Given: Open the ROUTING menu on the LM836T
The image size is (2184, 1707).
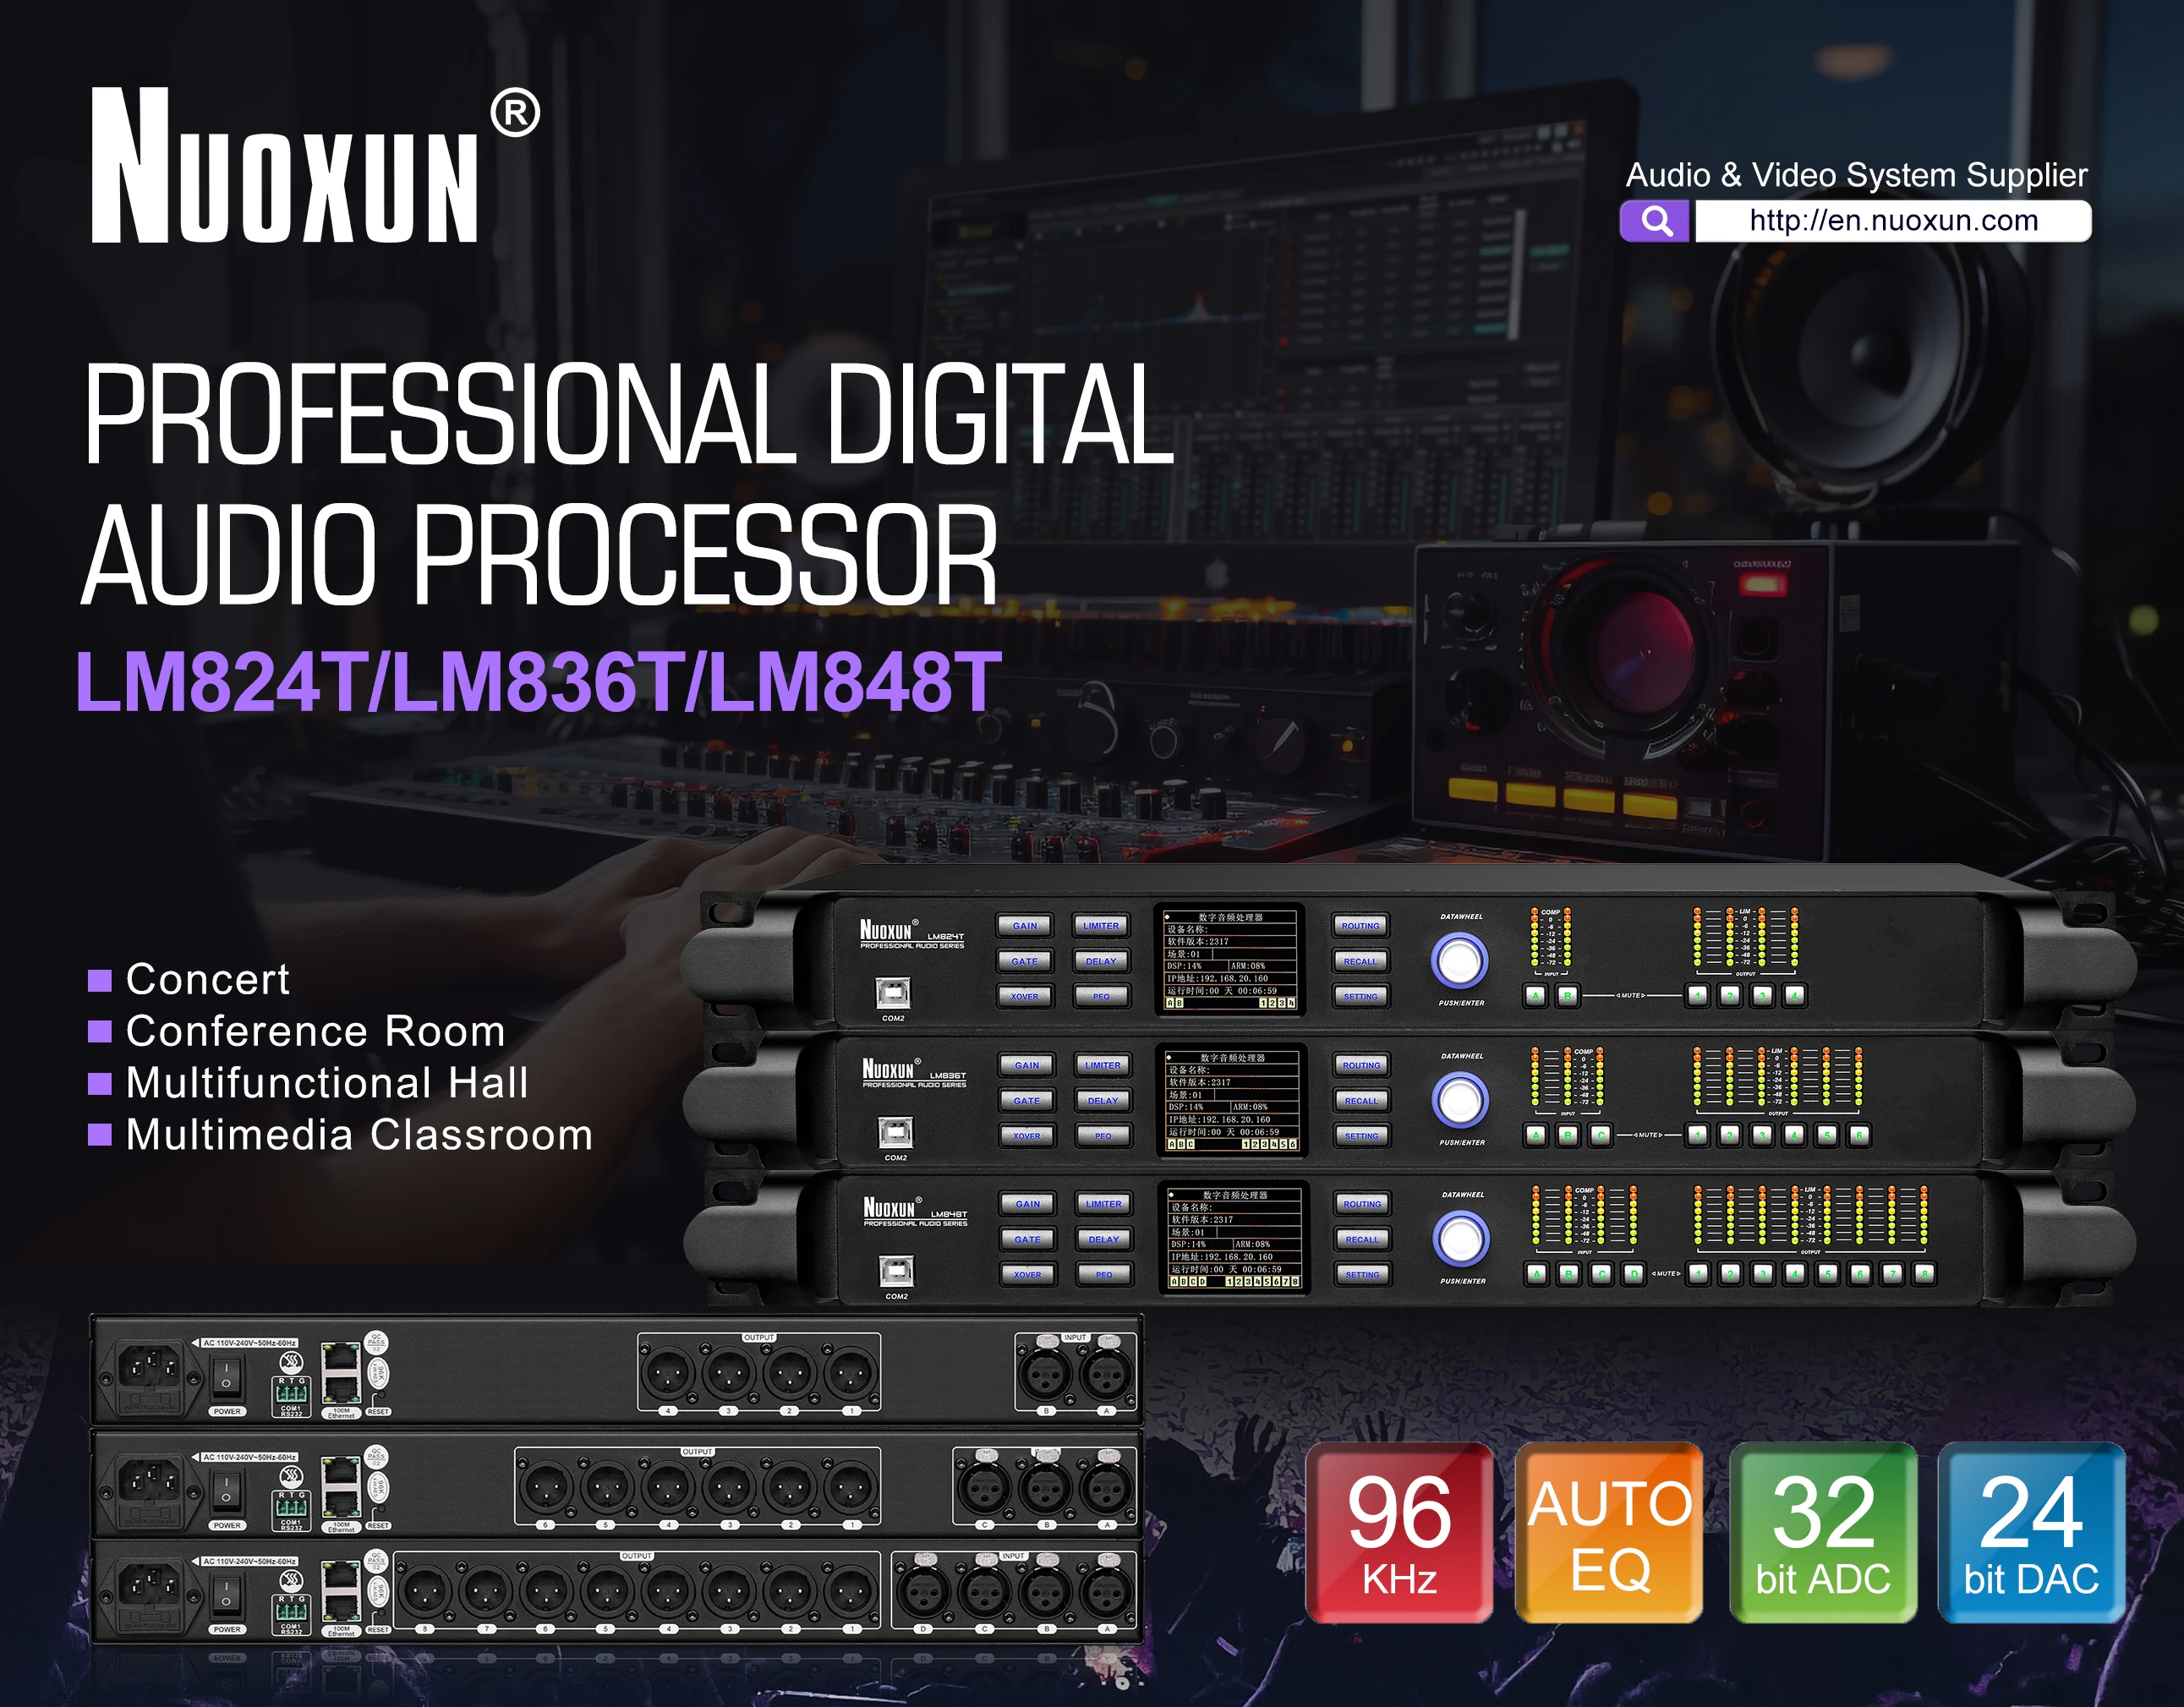Looking at the screenshot, I should coord(1361,1065).
